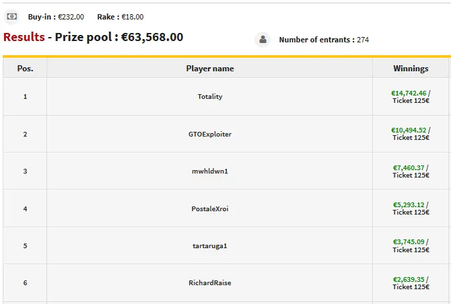Click the entrants person icon
Viewport: 451px width, 304px height.
tap(262, 40)
